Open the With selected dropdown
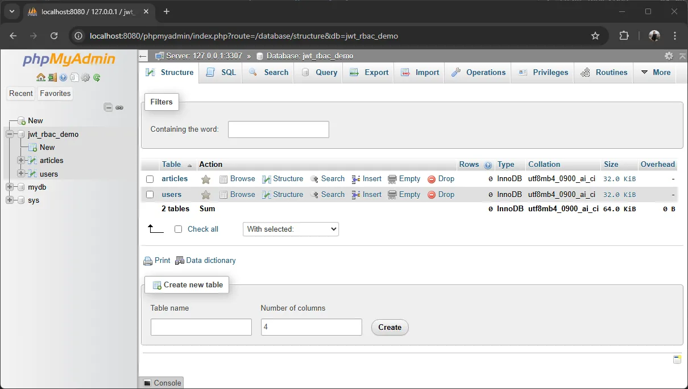The width and height of the screenshot is (688, 389). point(291,229)
